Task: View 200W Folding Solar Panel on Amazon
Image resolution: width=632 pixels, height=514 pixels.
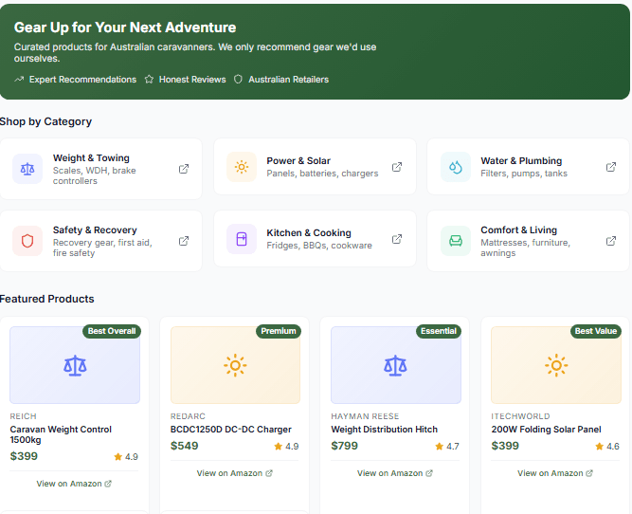Action: coord(555,473)
